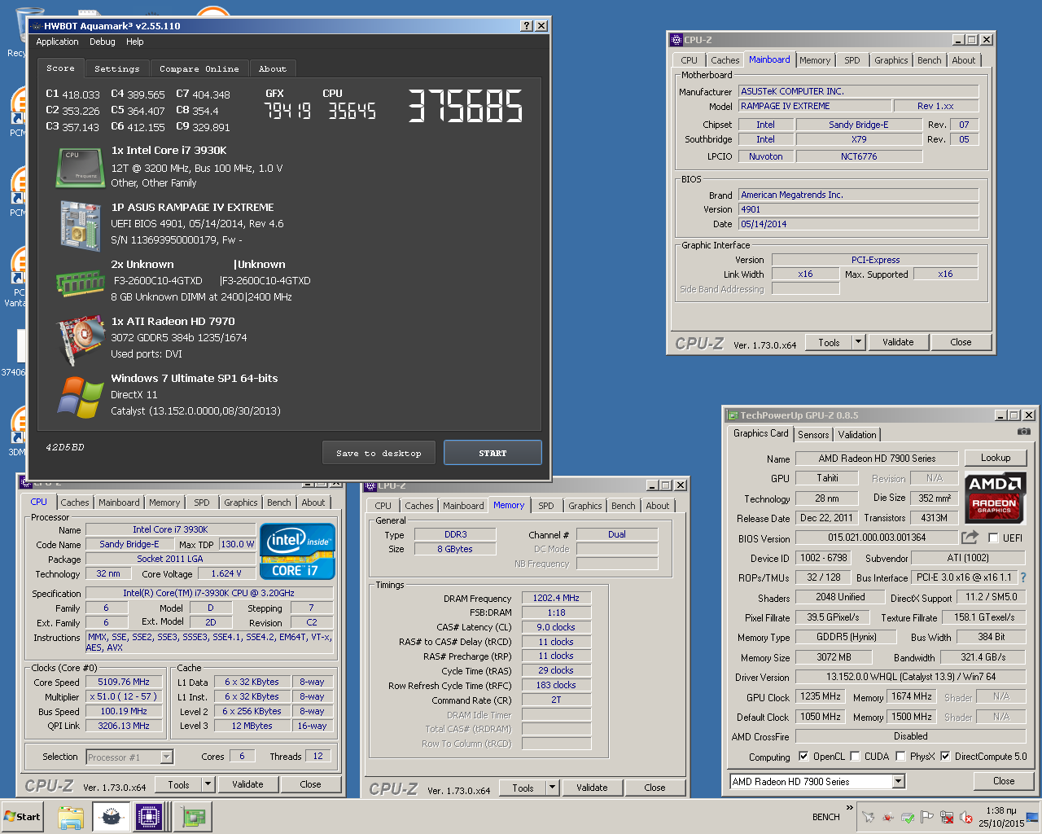Image resolution: width=1042 pixels, height=834 pixels.
Task: Click Tools button in CPU-Z Memory window
Action: (523, 788)
